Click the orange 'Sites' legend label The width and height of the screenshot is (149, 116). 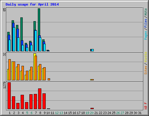(146, 70)
